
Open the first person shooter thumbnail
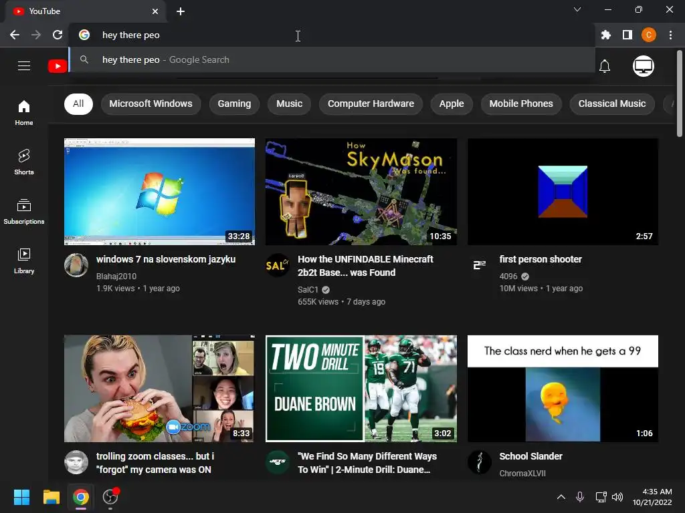point(563,192)
